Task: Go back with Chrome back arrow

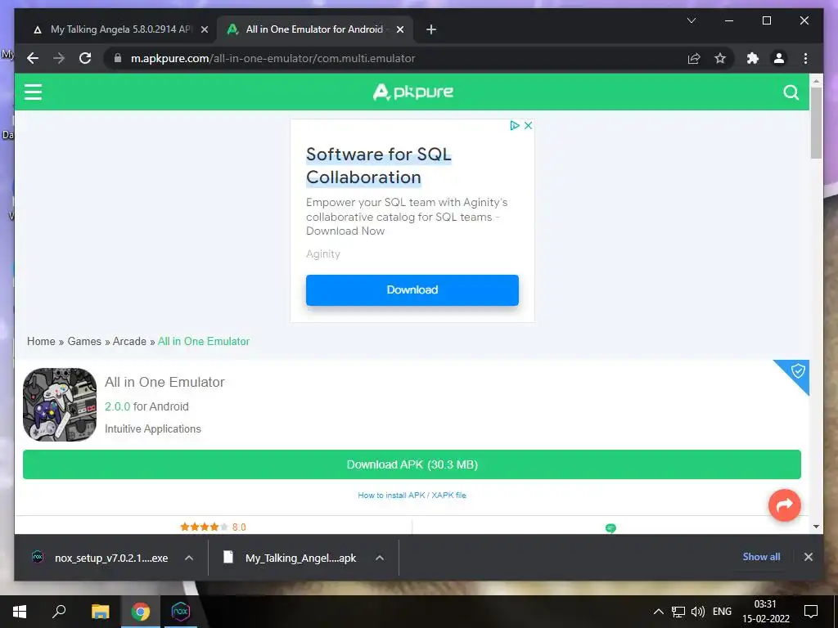Action: click(x=33, y=58)
